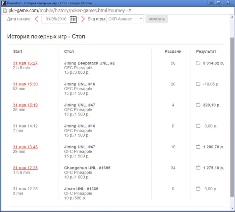This screenshot has height=212, width=235.
Task: Click hands count 56
Action: 173,63
